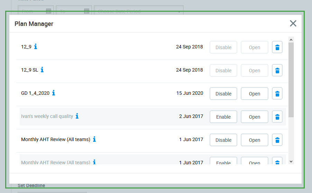Show info for the 12_9 SL plan
Screen dimensions: 312x193
coord(42,70)
